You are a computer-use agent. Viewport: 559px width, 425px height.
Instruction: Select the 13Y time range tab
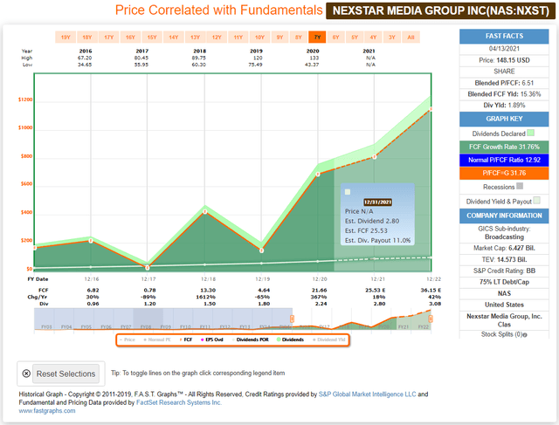195,37
